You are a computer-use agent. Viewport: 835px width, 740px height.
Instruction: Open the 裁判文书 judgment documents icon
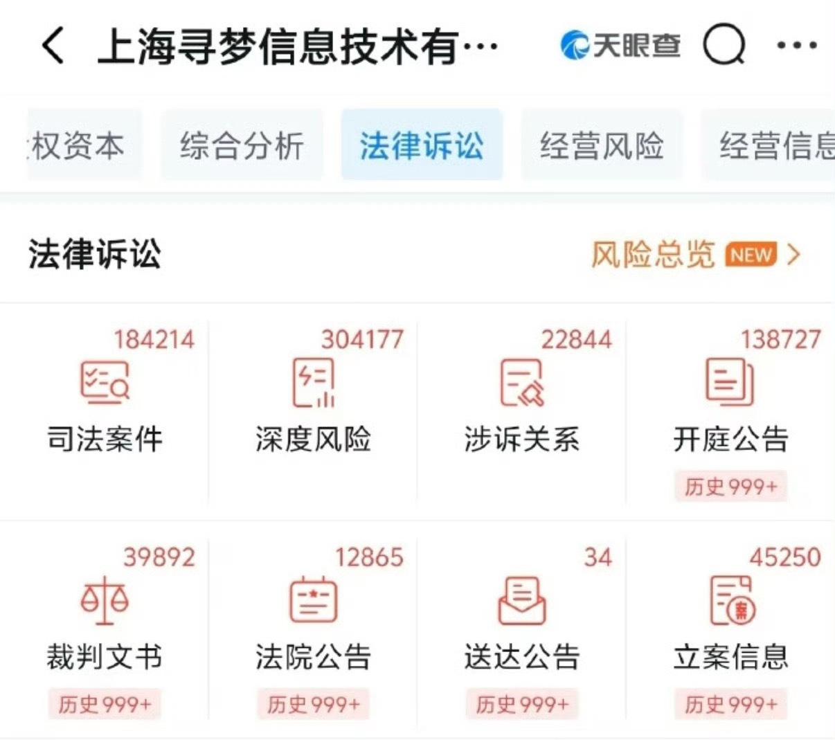(x=102, y=601)
